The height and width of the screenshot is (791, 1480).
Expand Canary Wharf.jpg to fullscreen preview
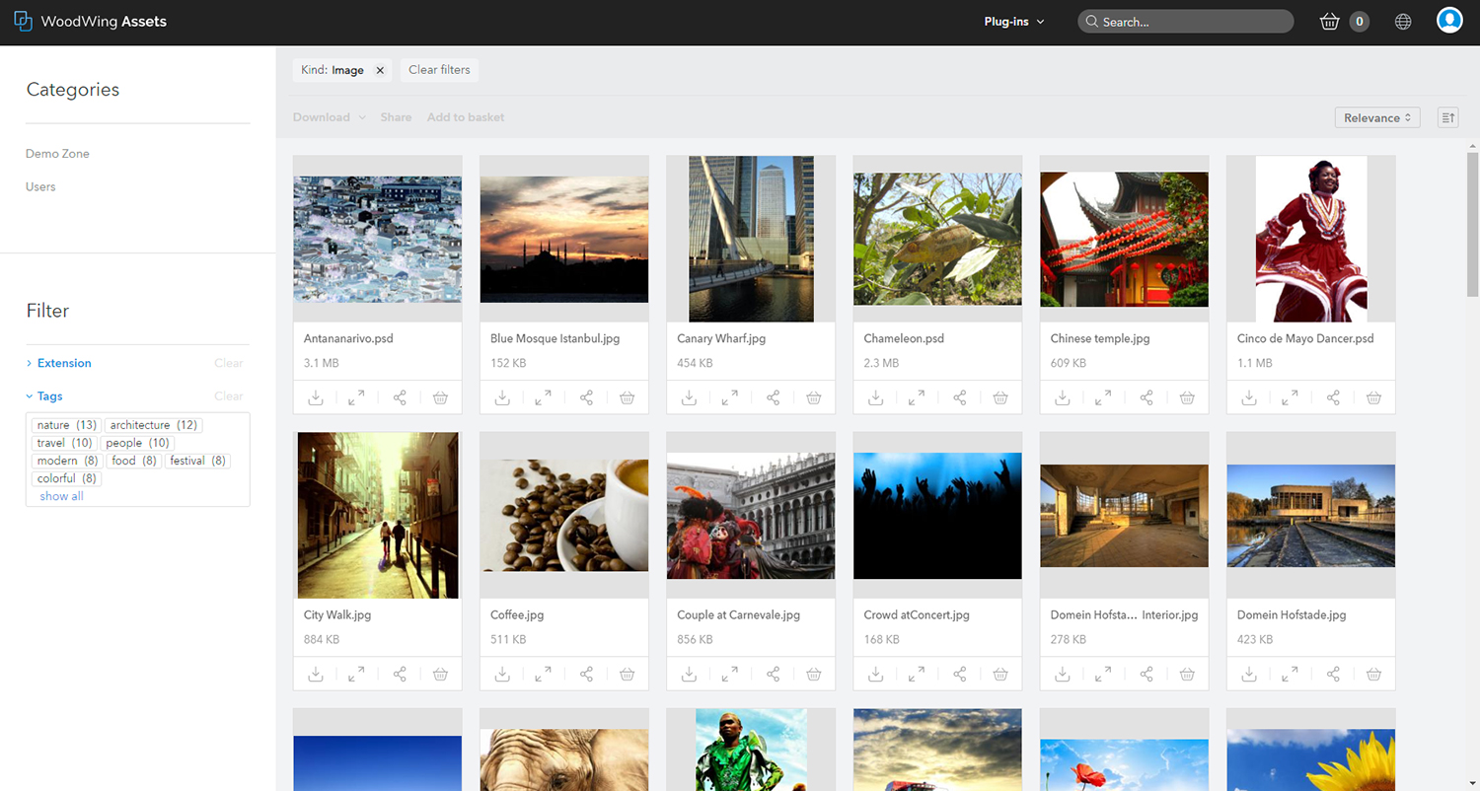(x=729, y=397)
